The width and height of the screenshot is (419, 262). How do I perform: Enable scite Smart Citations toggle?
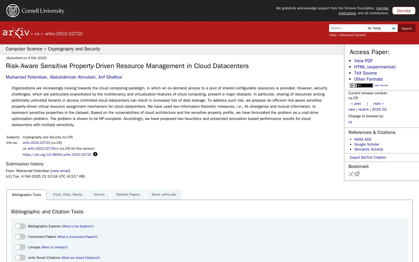[x=20, y=258]
